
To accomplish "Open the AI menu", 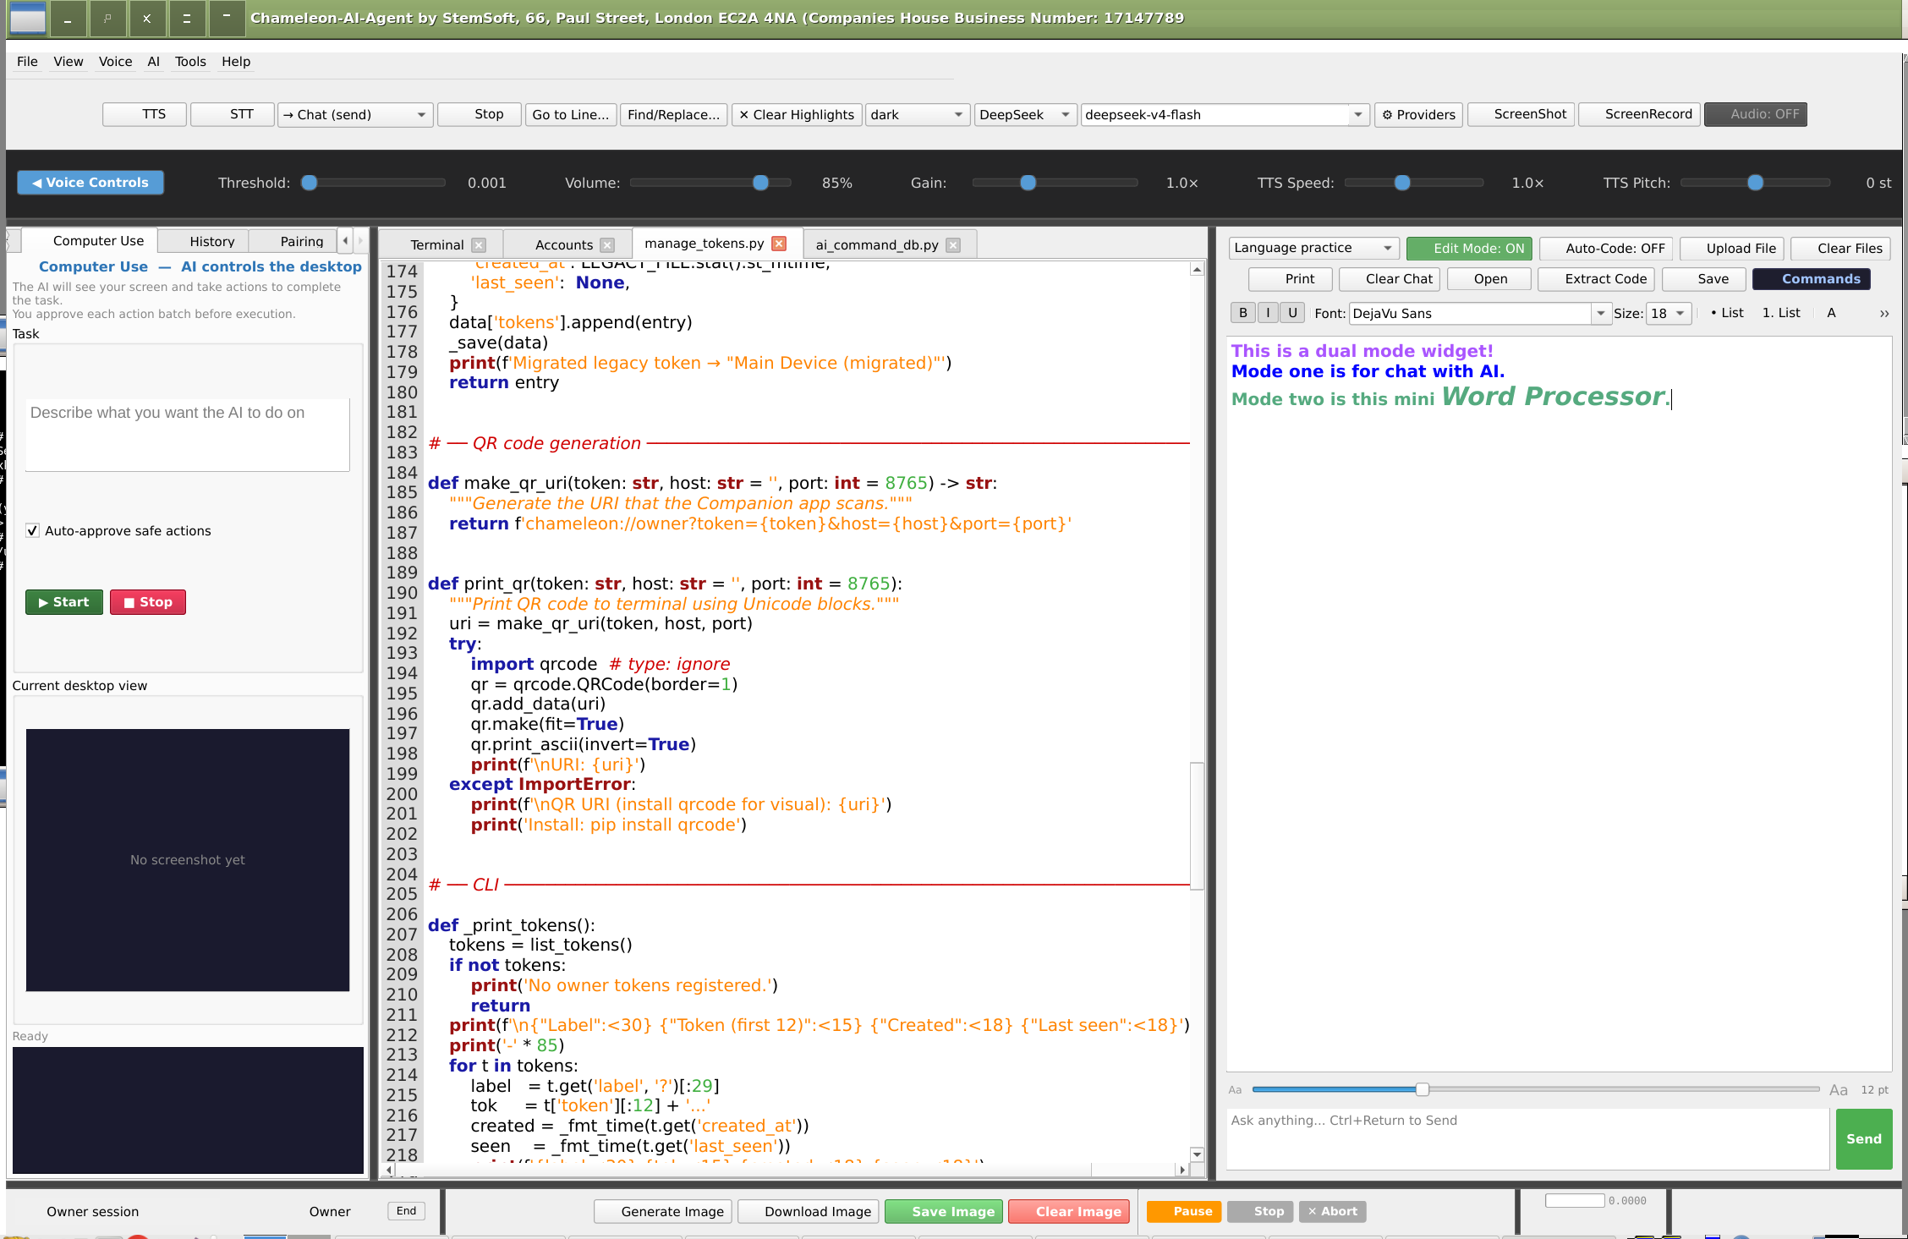I will click(x=153, y=62).
